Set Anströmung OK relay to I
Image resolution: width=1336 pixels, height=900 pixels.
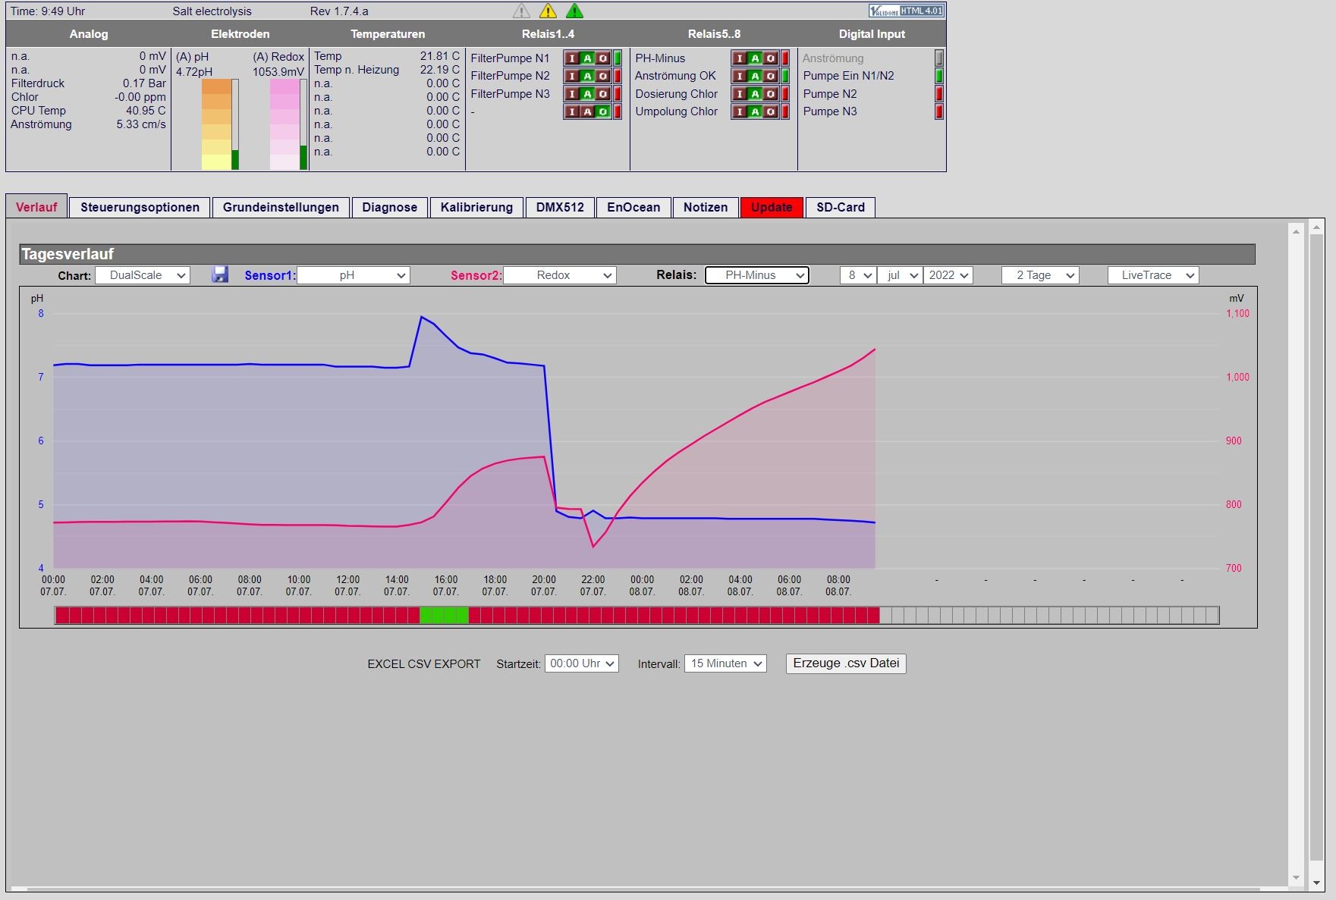[x=740, y=76]
